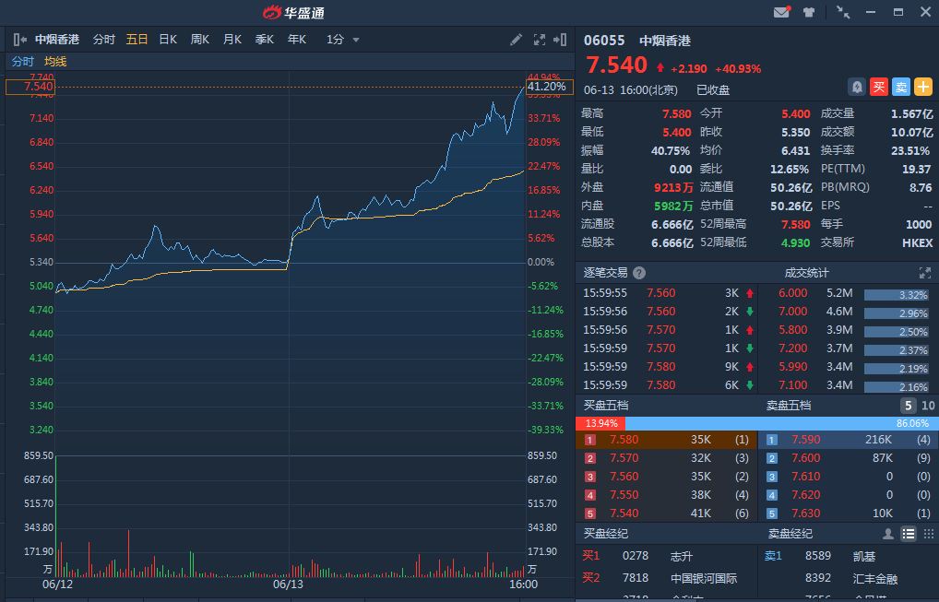939x602 pixels.
Task: Click the 06/12 date marker on axis
Action: (x=57, y=584)
